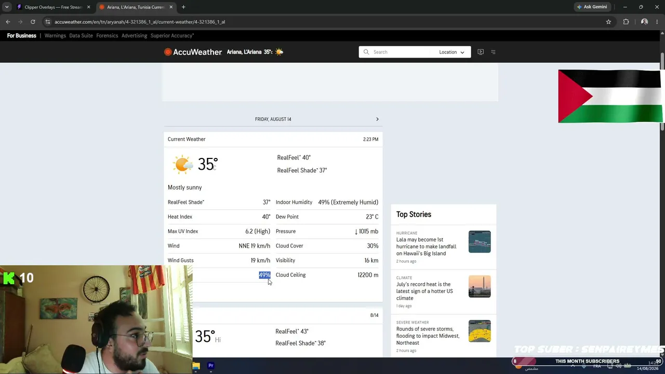This screenshot has height=374, width=665.
Task: Open the hurricane story thumbnail
Action: 480,242
